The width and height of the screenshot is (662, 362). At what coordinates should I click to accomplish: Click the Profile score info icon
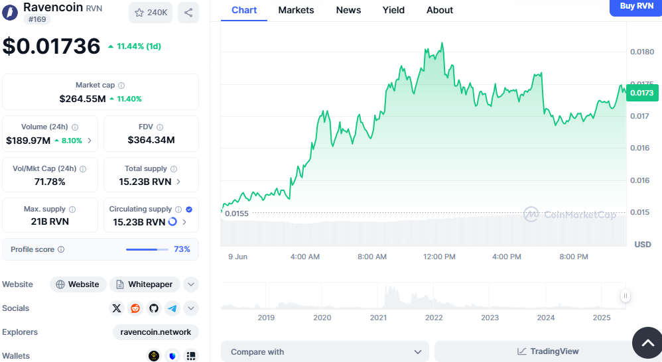coord(61,250)
